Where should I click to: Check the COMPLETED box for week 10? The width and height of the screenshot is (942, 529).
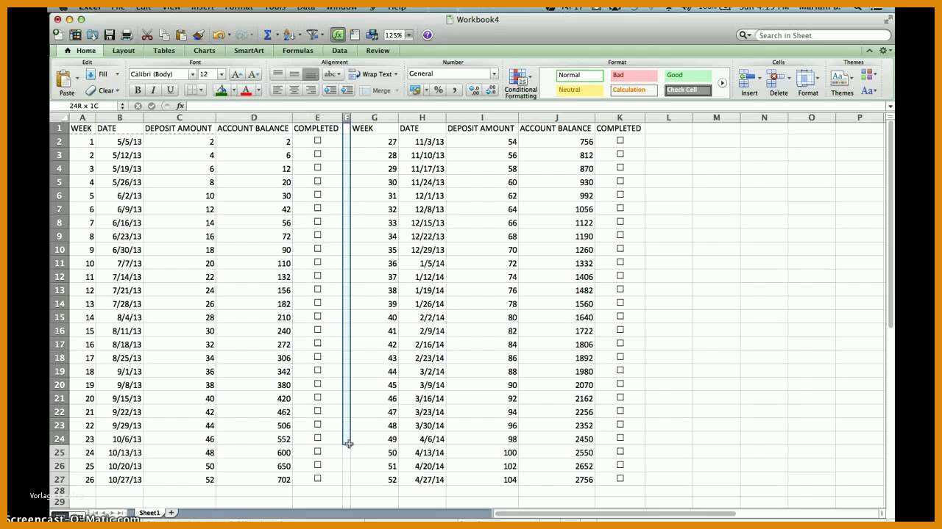click(318, 262)
